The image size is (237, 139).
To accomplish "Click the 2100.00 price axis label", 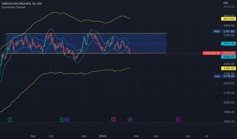I will 229,93.
